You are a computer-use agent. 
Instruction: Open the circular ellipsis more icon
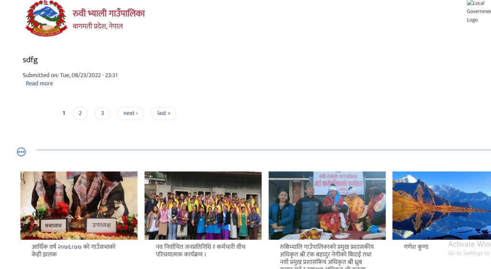point(21,152)
